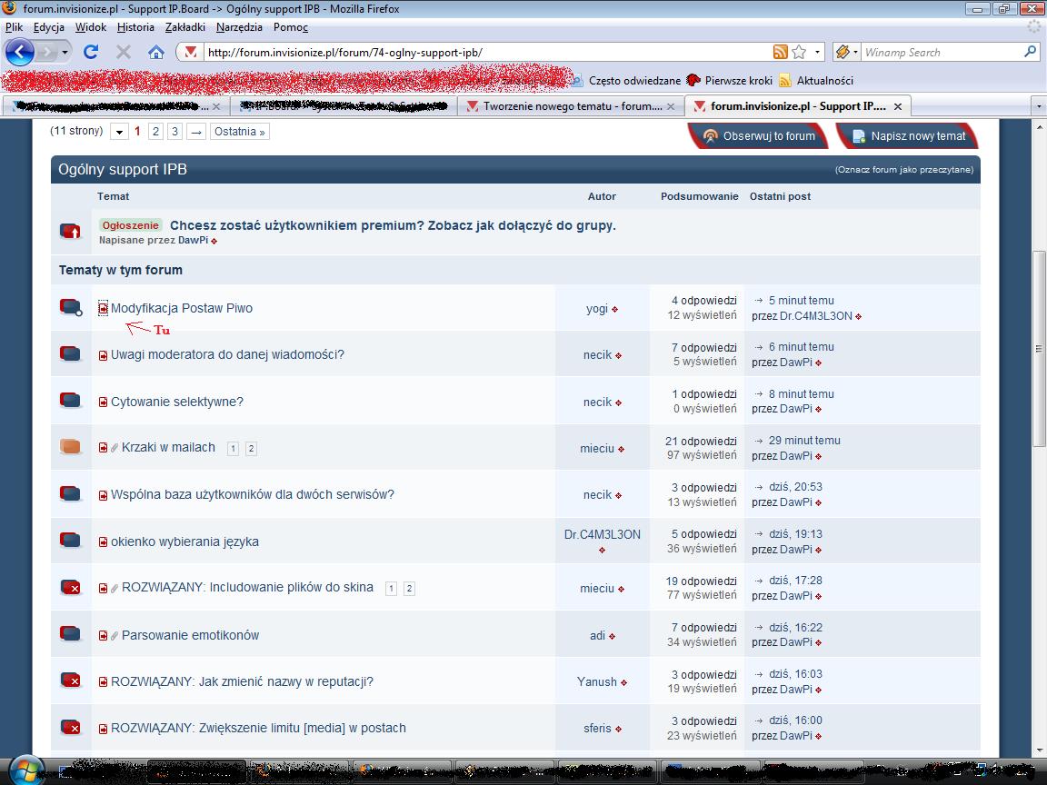This screenshot has width=1047, height=785.
Task: Open the Narzędzia menu
Action: click(239, 27)
